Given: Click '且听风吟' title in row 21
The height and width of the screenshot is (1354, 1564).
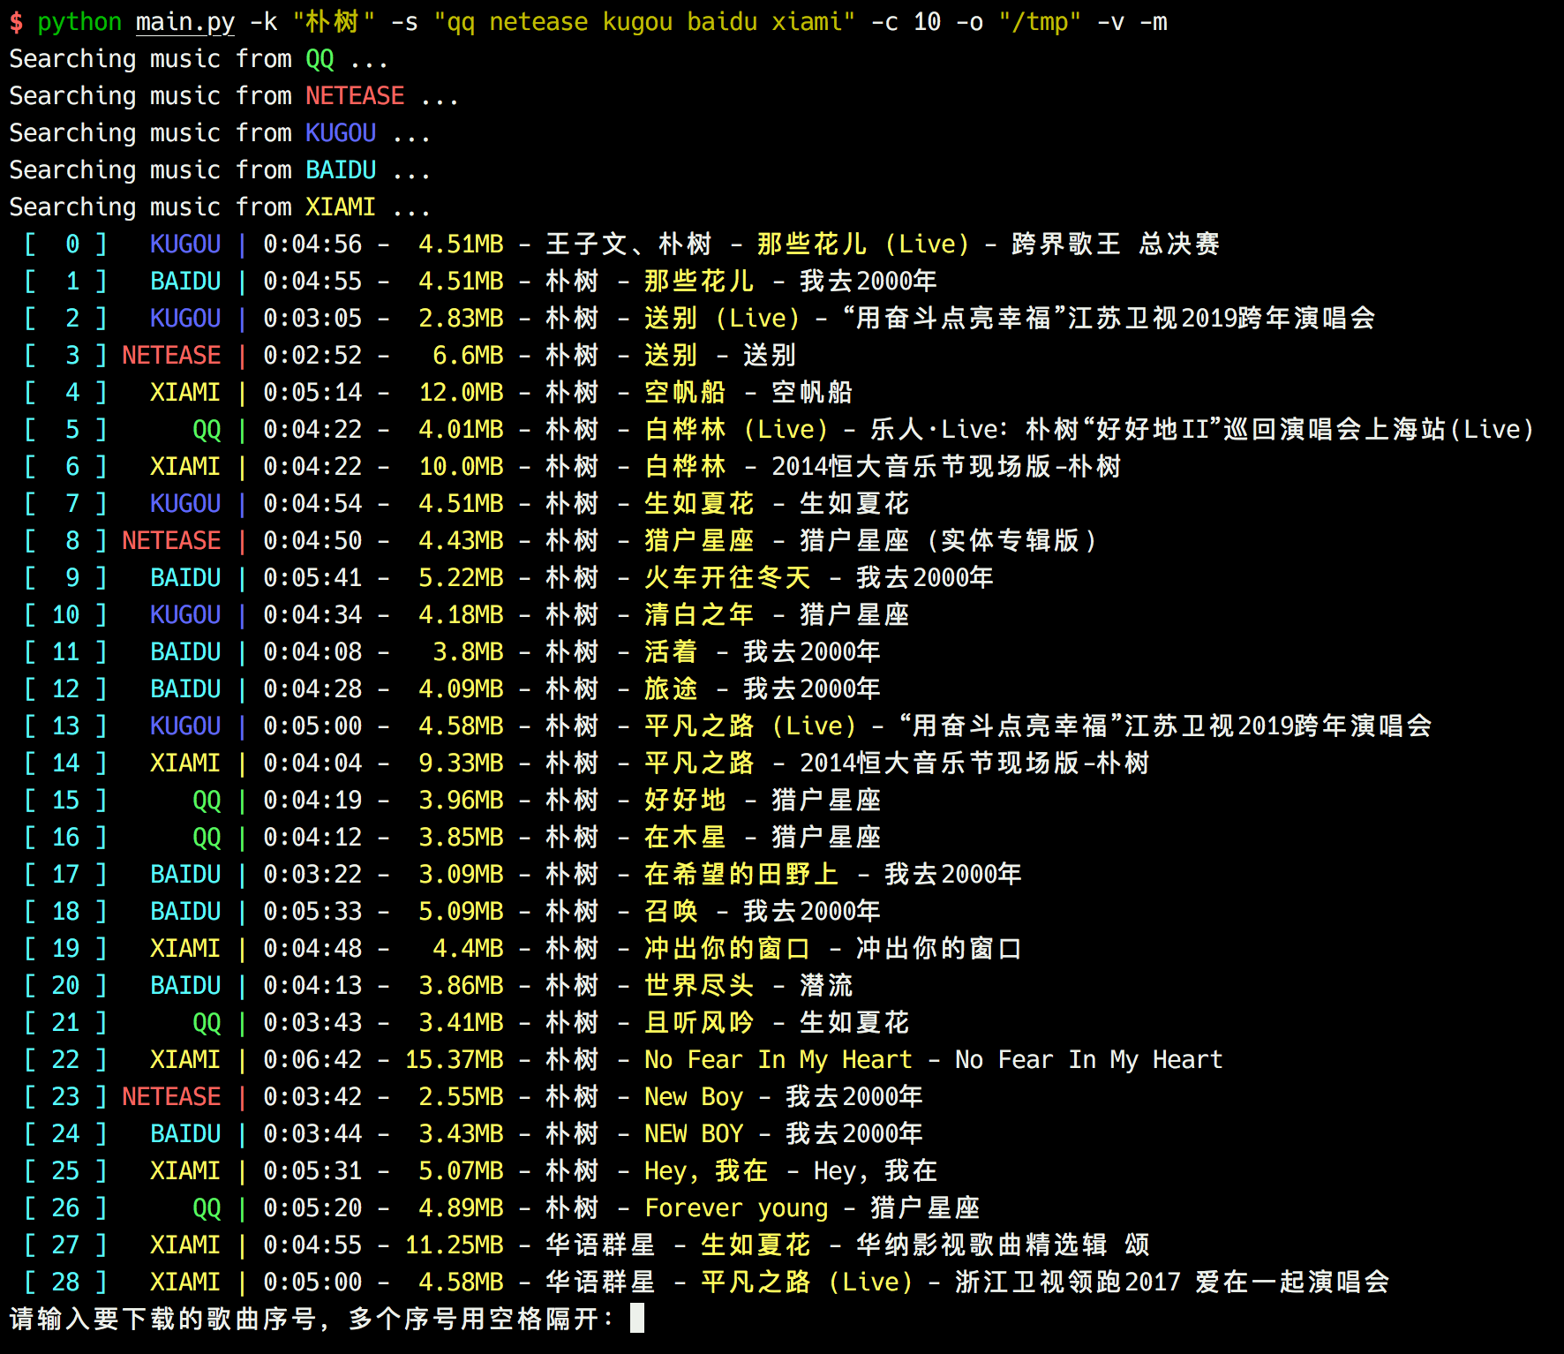Looking at the screenshot, I should tap(699, 1022).
